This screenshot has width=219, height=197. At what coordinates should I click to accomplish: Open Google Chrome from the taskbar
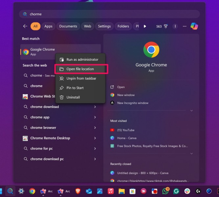click(x=32, y=191)
